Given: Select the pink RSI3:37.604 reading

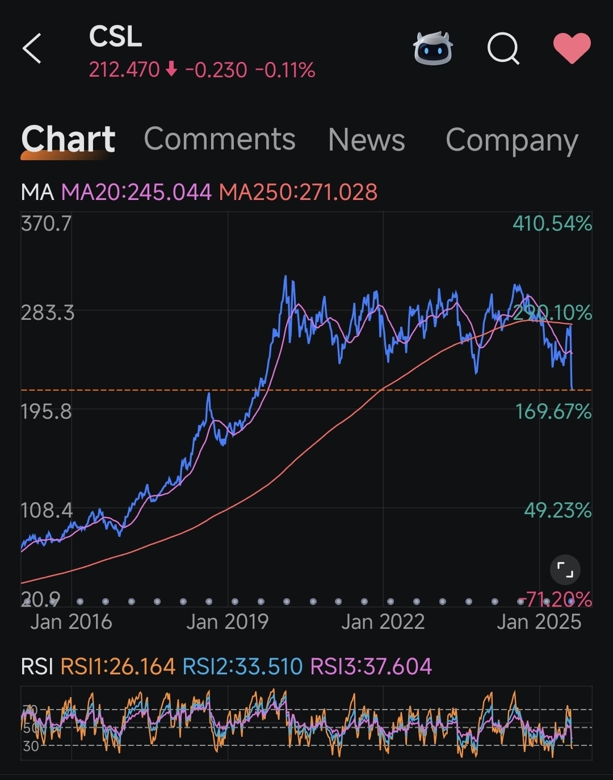Looking at the screenshot, I should tap(371, 666).
